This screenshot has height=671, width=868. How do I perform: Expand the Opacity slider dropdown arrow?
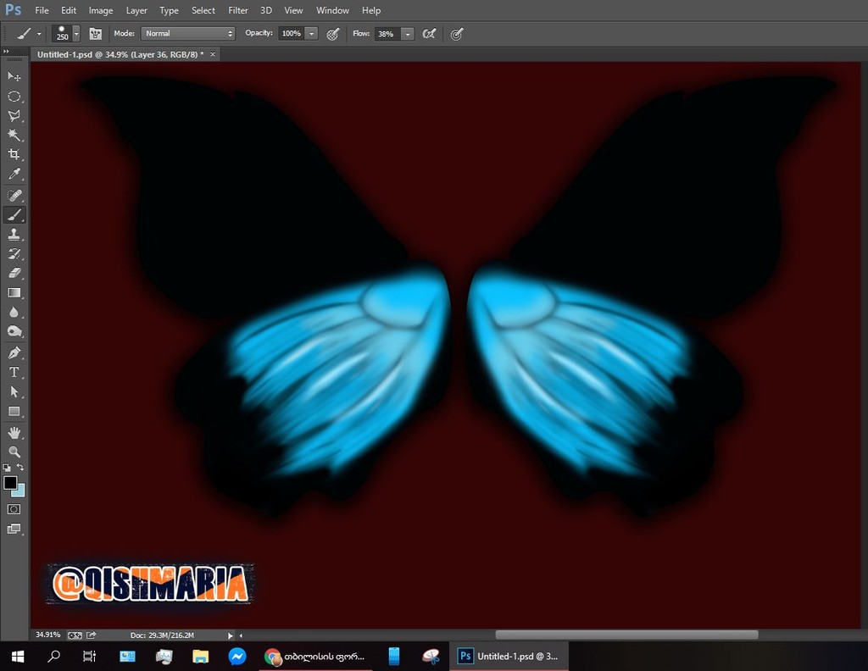coord(311,34)
